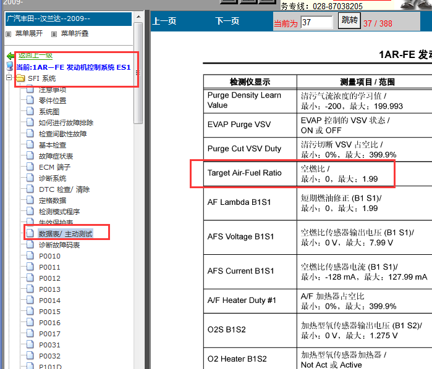432x369 pixels.
Task: Click scroll-up arrow of tree panel
Action: point(138,17)
